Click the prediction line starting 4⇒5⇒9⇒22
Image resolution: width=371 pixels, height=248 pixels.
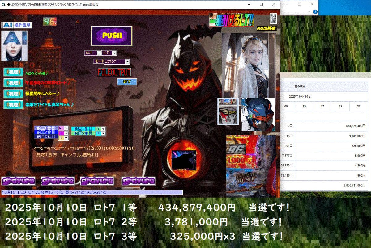coord(85,149)
